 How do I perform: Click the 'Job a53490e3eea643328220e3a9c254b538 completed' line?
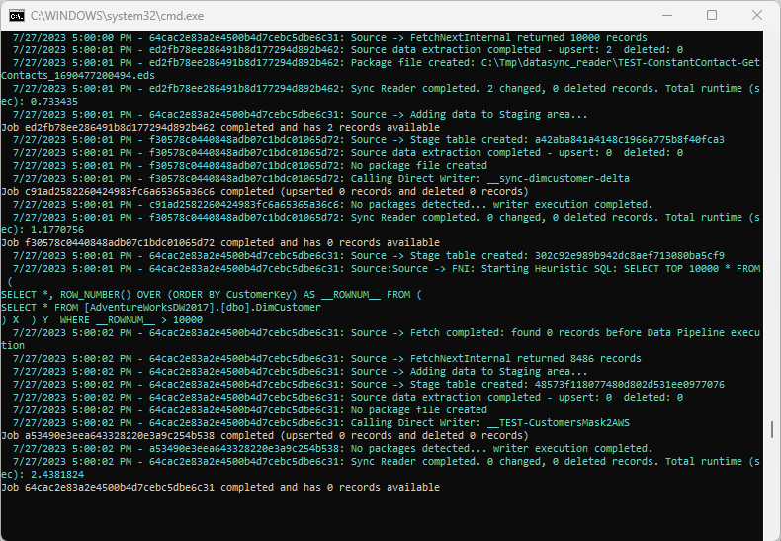[x=264, y=435]
